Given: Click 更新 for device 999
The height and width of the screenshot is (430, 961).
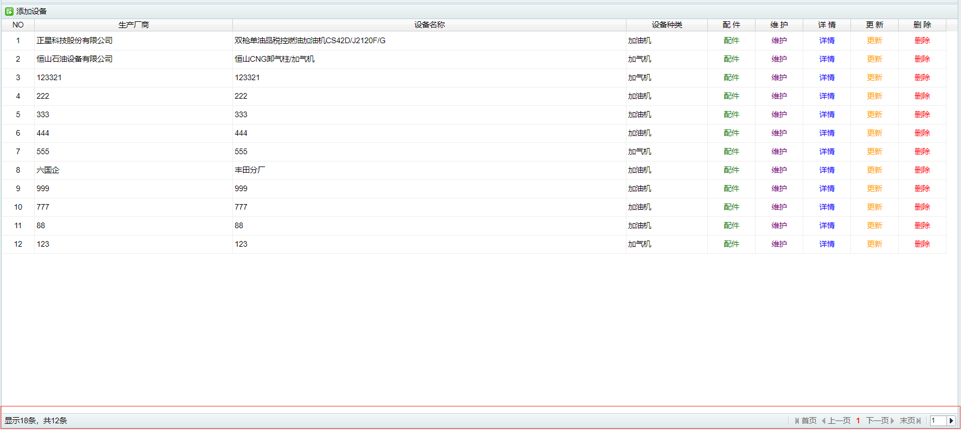Looking at the screenshot, I should click(874, 188).
